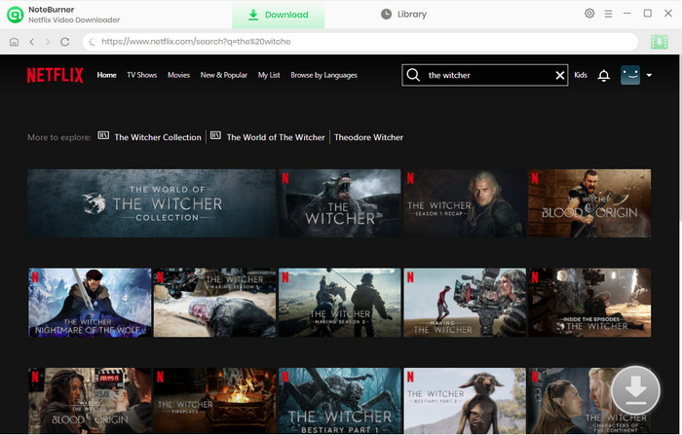
Task: Switch to the Download tab
Action: click(x=279, y=15)
